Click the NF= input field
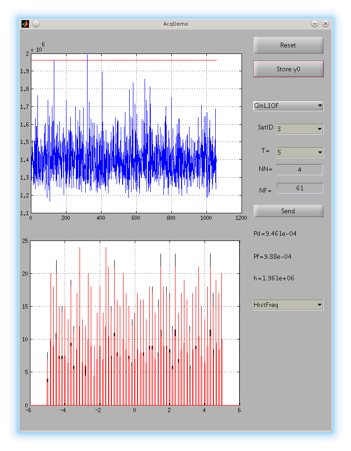This screenshot has height=451, width=351. point(300,188)
